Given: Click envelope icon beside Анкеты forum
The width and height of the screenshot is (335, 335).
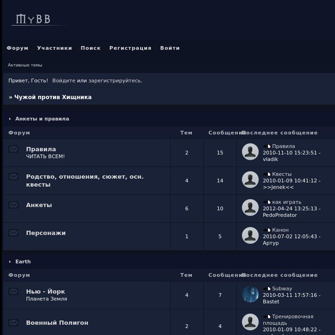Looking at the screenshot, I should (13, 205).
